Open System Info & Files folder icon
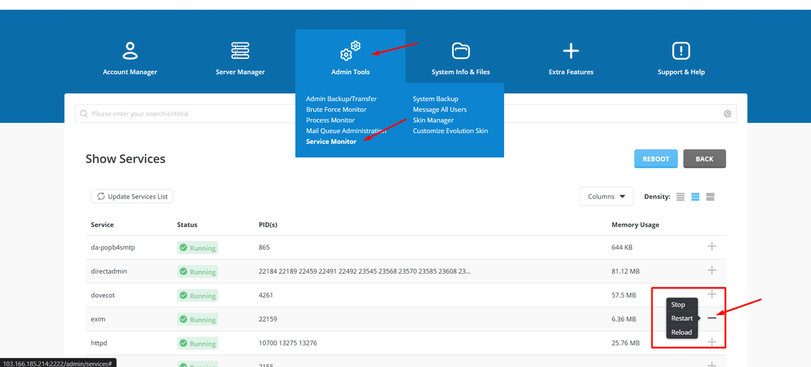811x367 pixels. pyautogui.click(x=460, y=51)
